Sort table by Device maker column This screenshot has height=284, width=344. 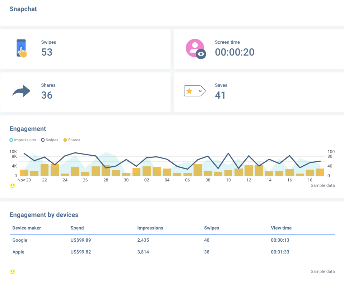[x=27, y=228]
